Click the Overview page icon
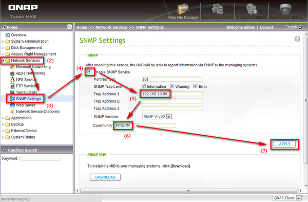 (x=8, y=35)
